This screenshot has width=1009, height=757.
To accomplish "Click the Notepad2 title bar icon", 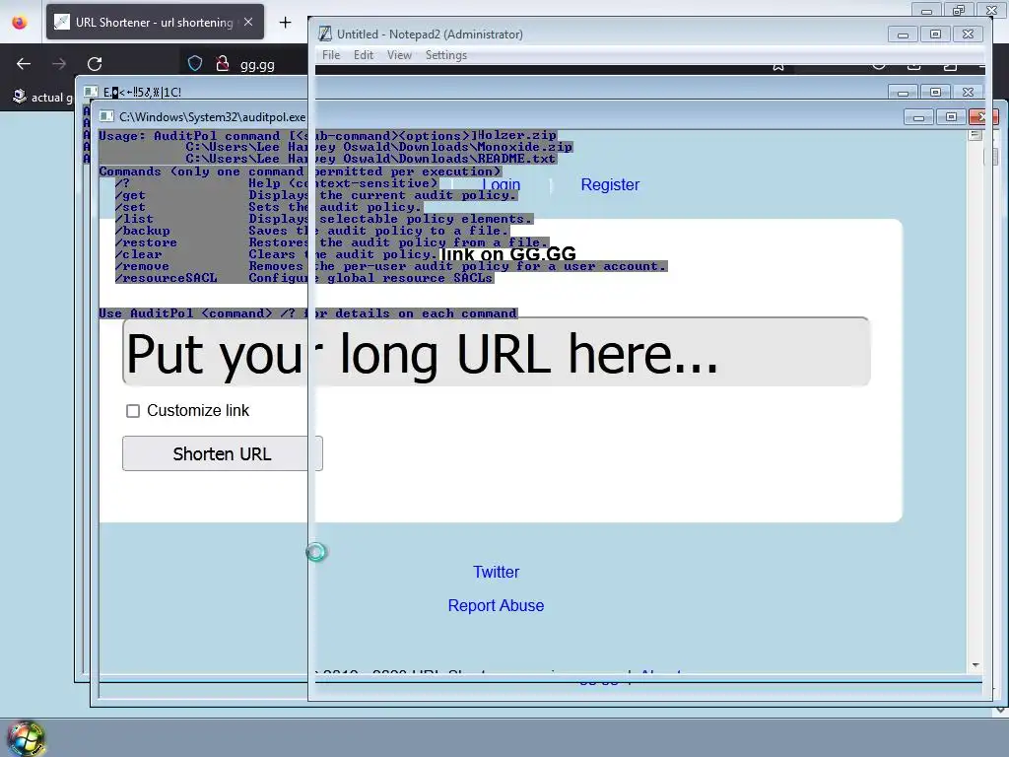I will [x=325, y=34].
